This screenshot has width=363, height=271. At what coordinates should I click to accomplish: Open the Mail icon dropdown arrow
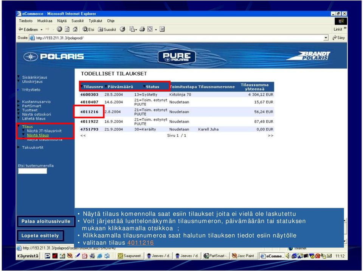click(136, 30)
